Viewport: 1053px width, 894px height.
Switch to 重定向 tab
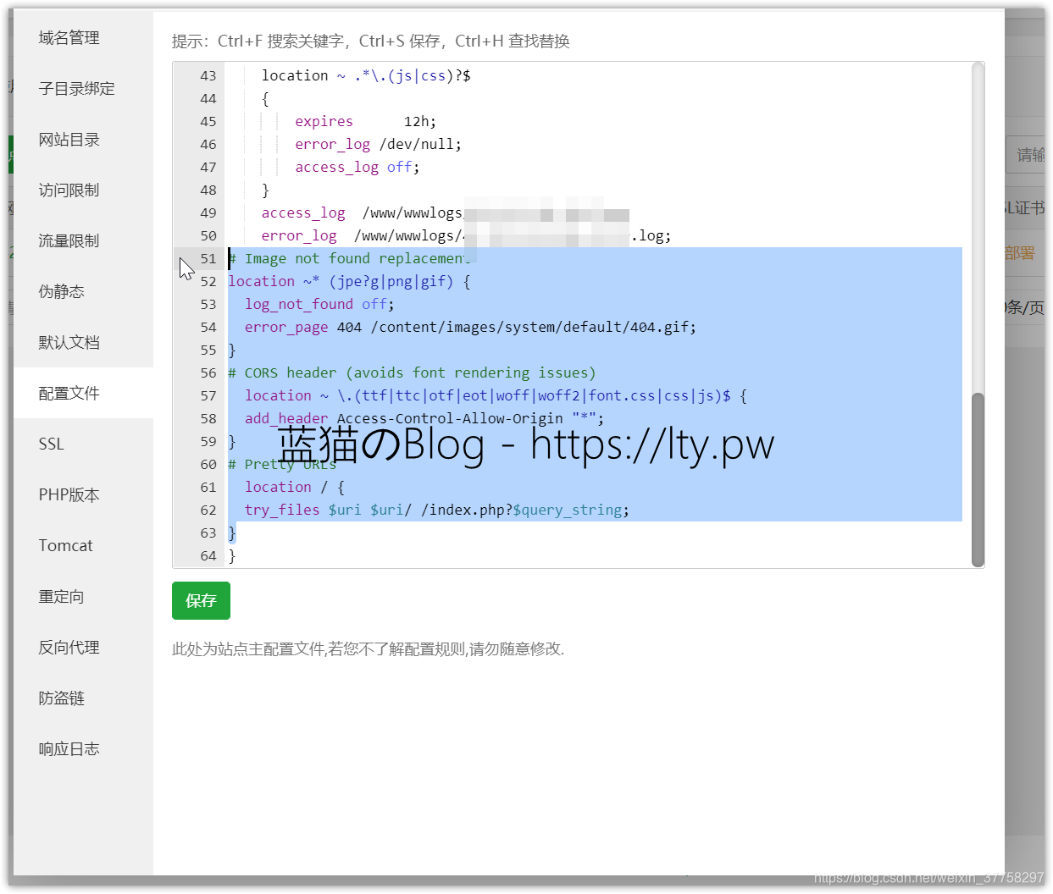(x=83, y=596)
